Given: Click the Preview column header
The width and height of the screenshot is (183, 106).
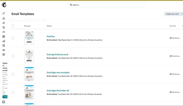Looking at the screenshot, I should click(27, 26).
